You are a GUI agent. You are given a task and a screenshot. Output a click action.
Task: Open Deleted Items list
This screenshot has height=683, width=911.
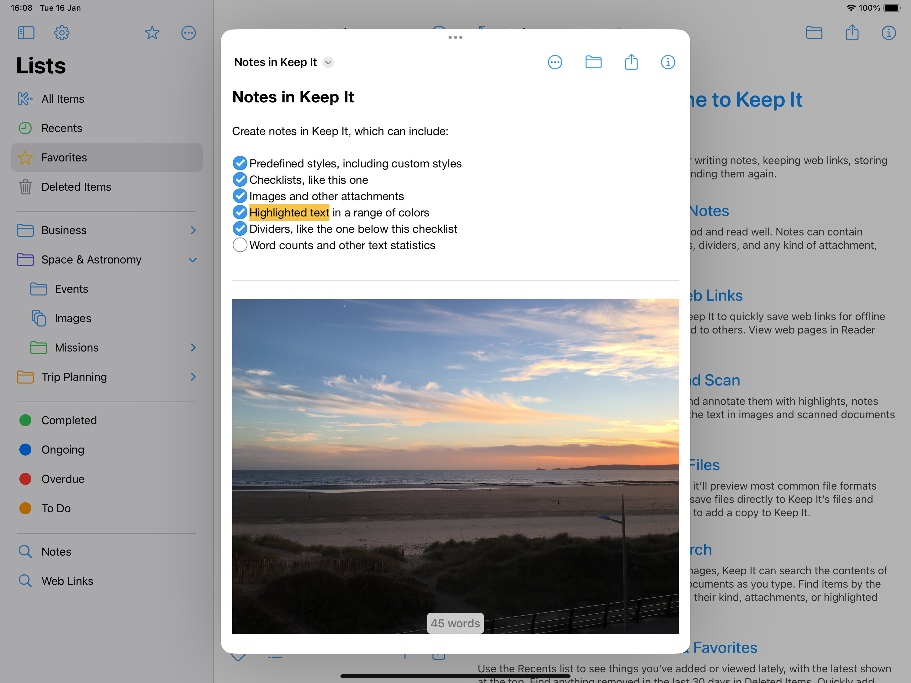[107, 187]
